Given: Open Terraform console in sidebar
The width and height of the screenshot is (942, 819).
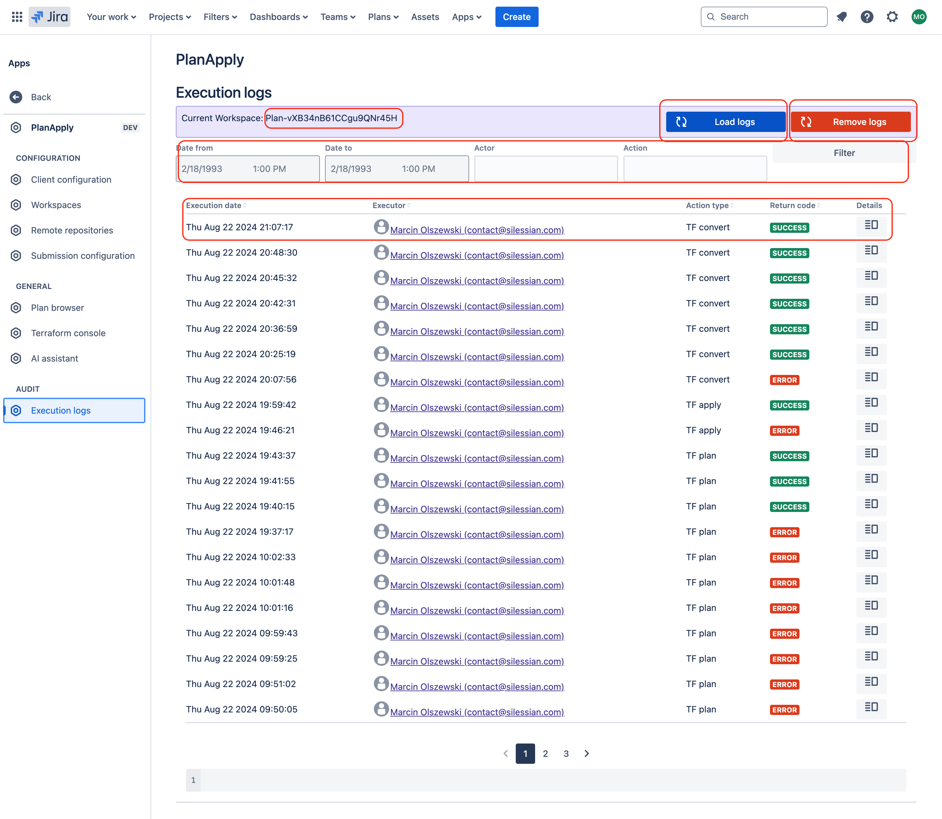Looking at the screenshot, I should click(x=68, y=333).
